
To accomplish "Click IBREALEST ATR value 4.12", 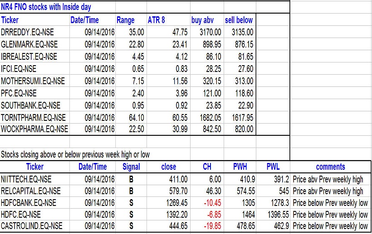I will 181,57.
